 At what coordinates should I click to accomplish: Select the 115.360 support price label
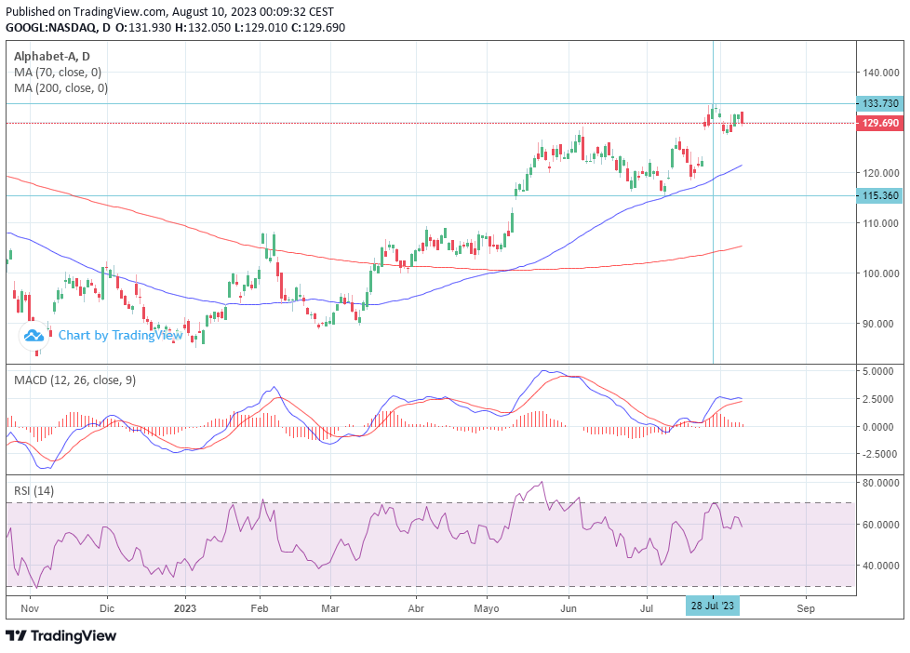[x=880, y=195]
